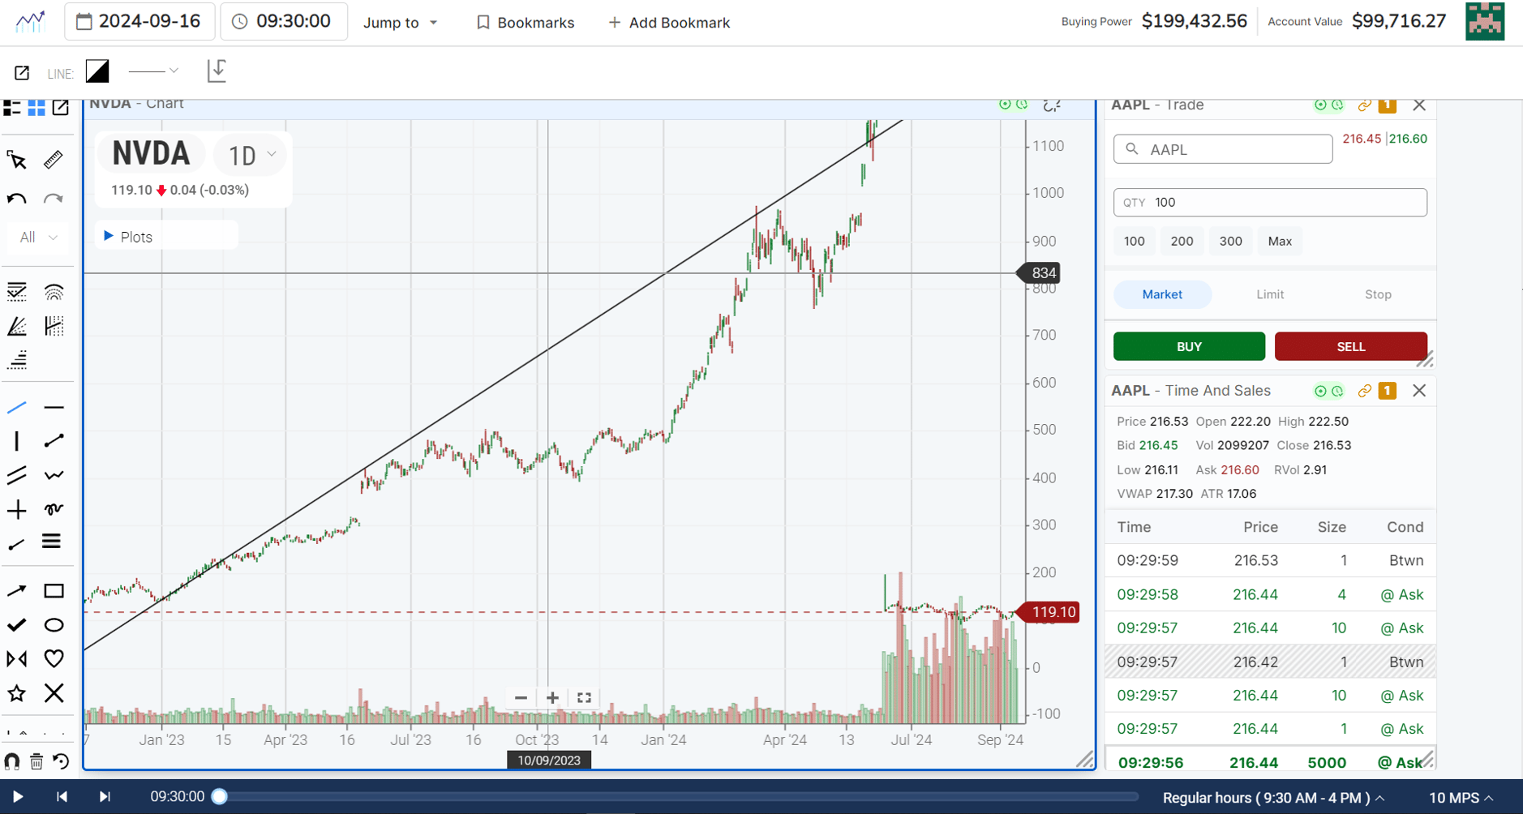Zoom in with the chart plus icon
This screenshot has height=814, width=1523.
coord(552,696)
